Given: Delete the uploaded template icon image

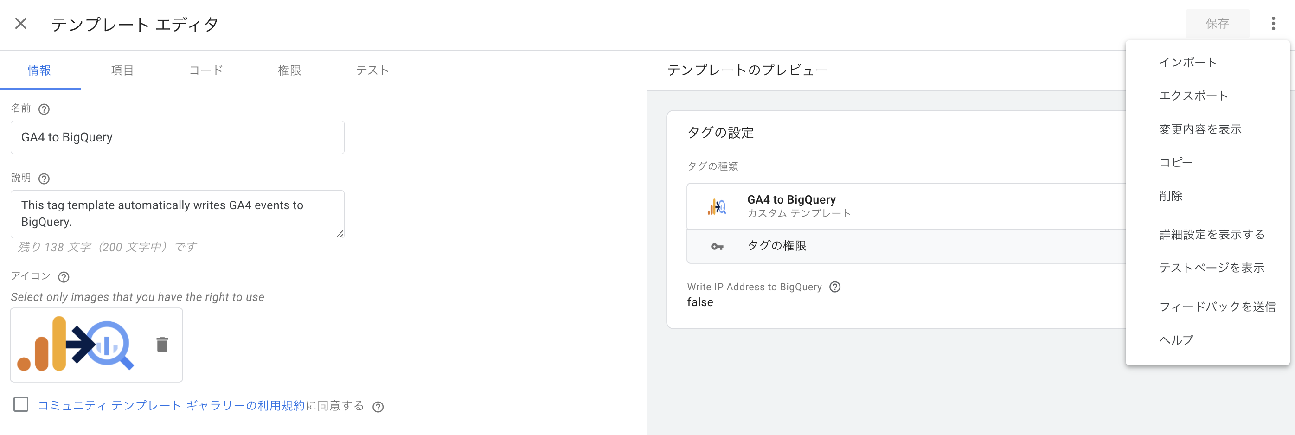Looking at the screenshot, I should pos(162,345).
